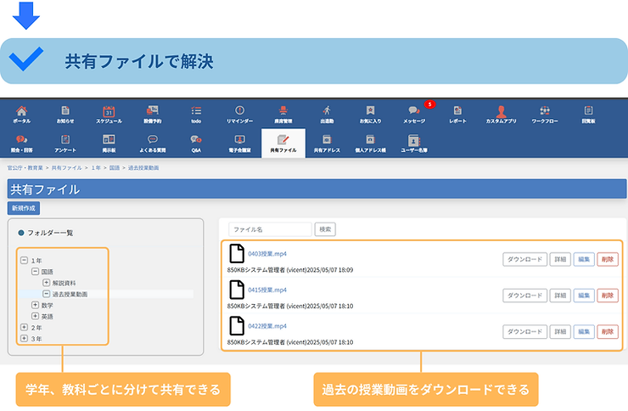Collapse the 1年 folder

coord(25,261)
